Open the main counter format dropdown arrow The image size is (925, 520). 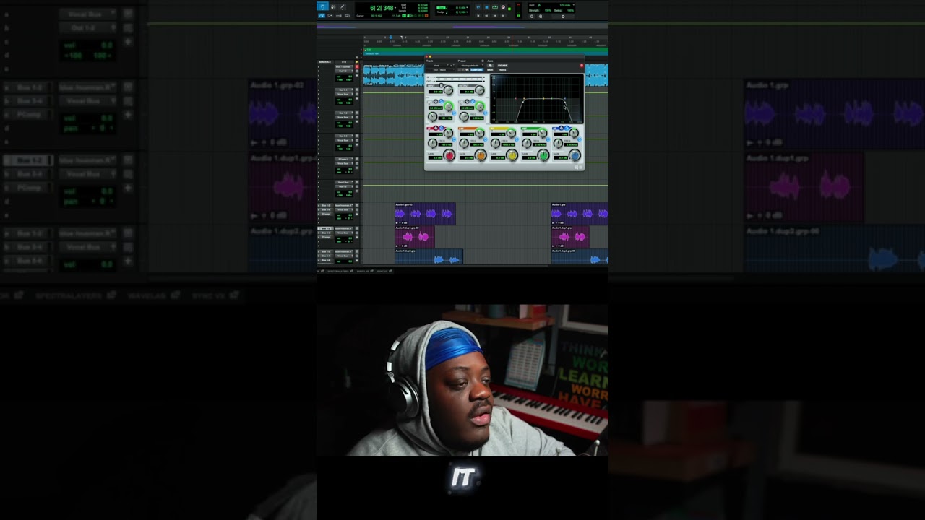pyautogui.click(x=395, y=8)
